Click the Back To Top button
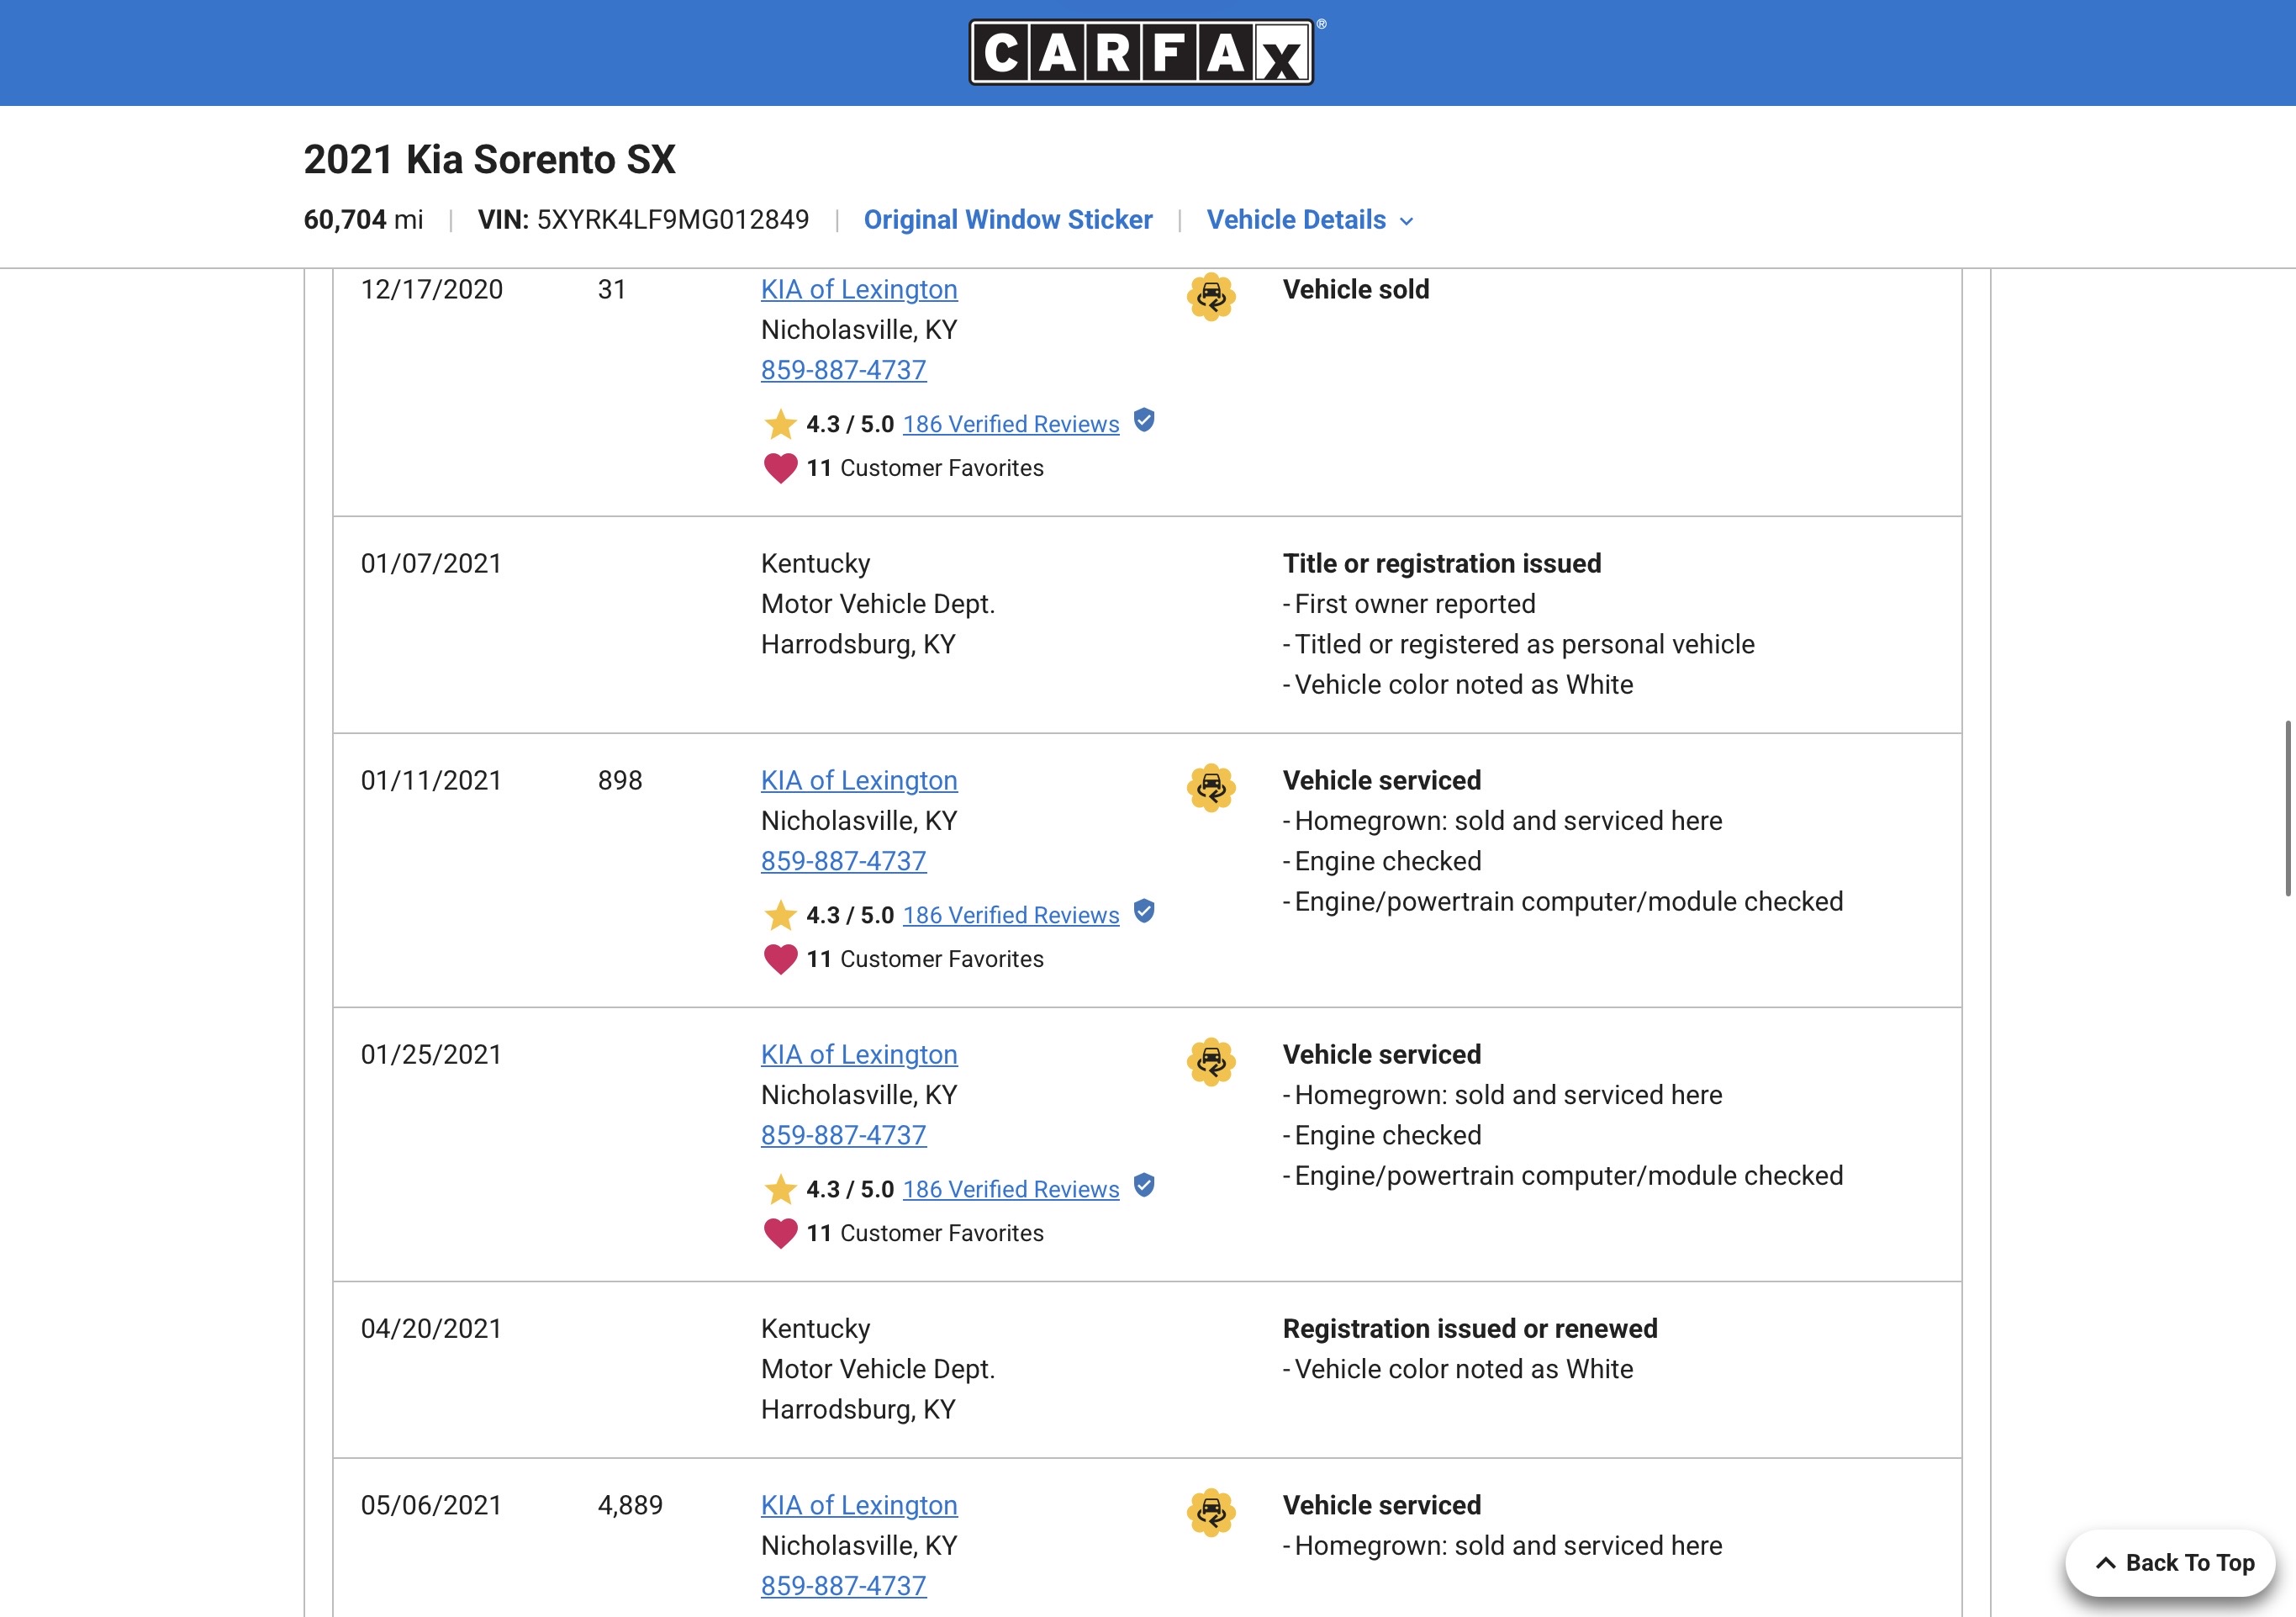The width and height of the screenshot is (2296, 1617). click(x=2171, y=1563)
